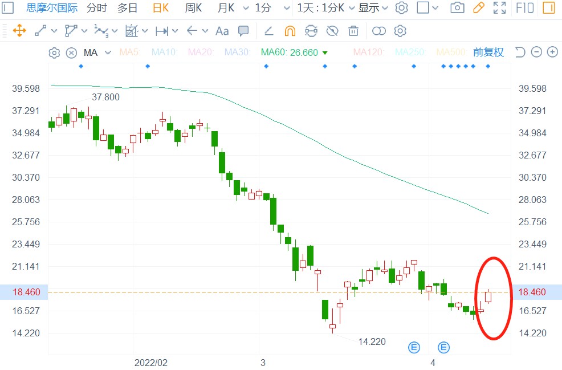562x370 pixels.
Task: Remove the MA indicator
Action: (71, 53)
